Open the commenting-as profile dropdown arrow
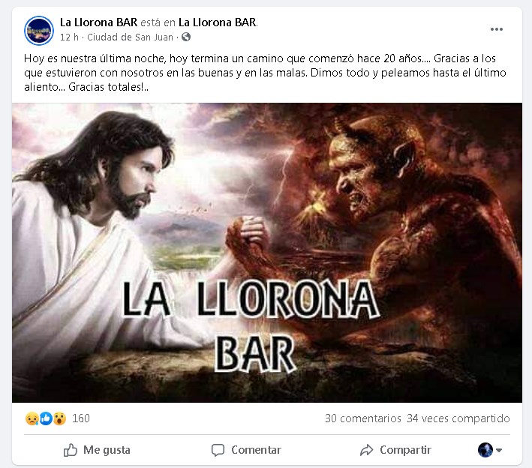Viewport: 532px width, 468px height. click(499, 450)
